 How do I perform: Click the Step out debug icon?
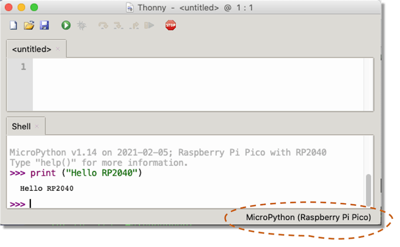point(134,25)
